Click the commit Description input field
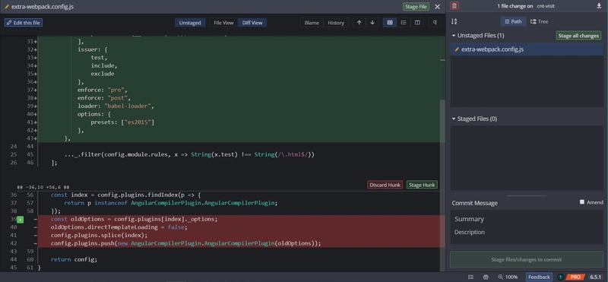The image size is (608, 282). coord(527,233)
